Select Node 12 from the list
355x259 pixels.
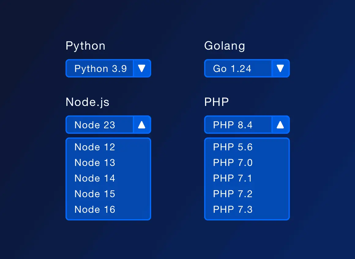click(x=95, y=147)
